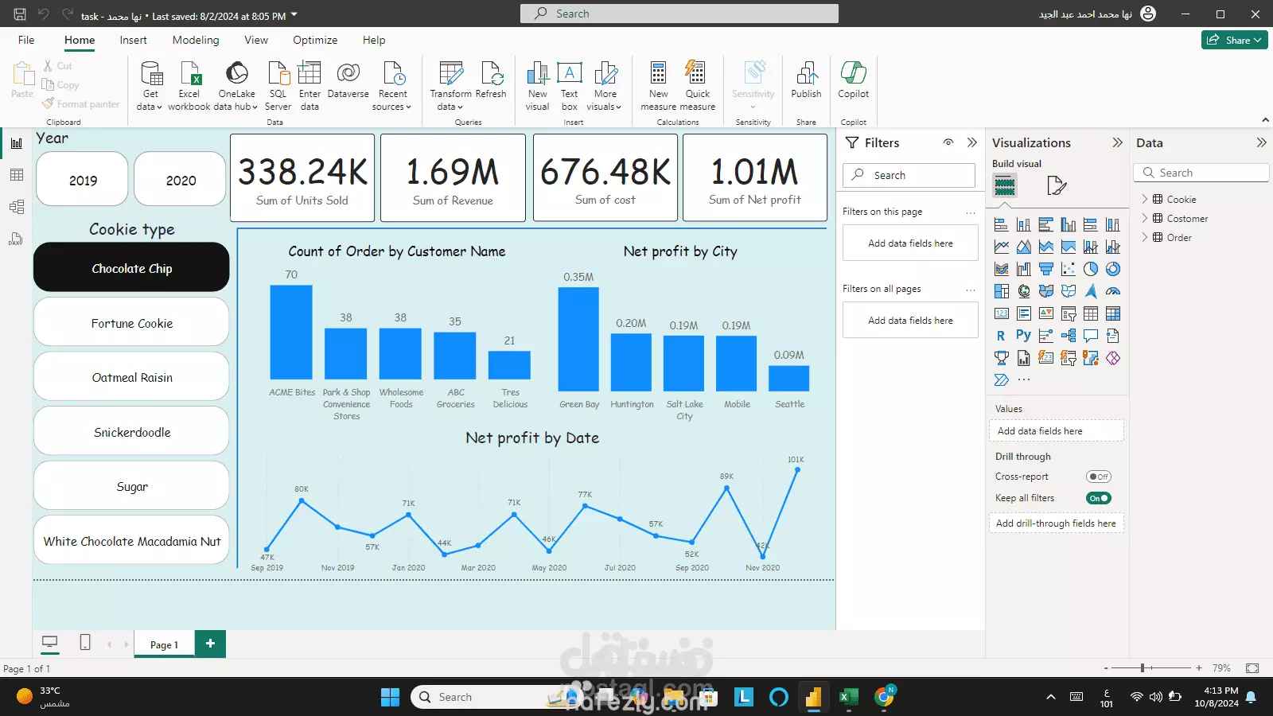Screen dimensions: 1273x716
Task: Expand the Order table
Action: click(x=1145, y=237)
